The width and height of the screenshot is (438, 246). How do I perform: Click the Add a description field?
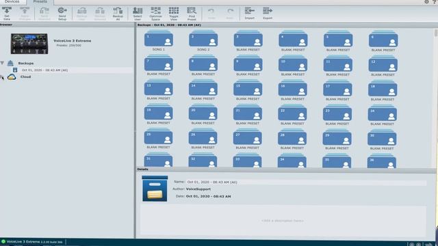tap(283, 221)
